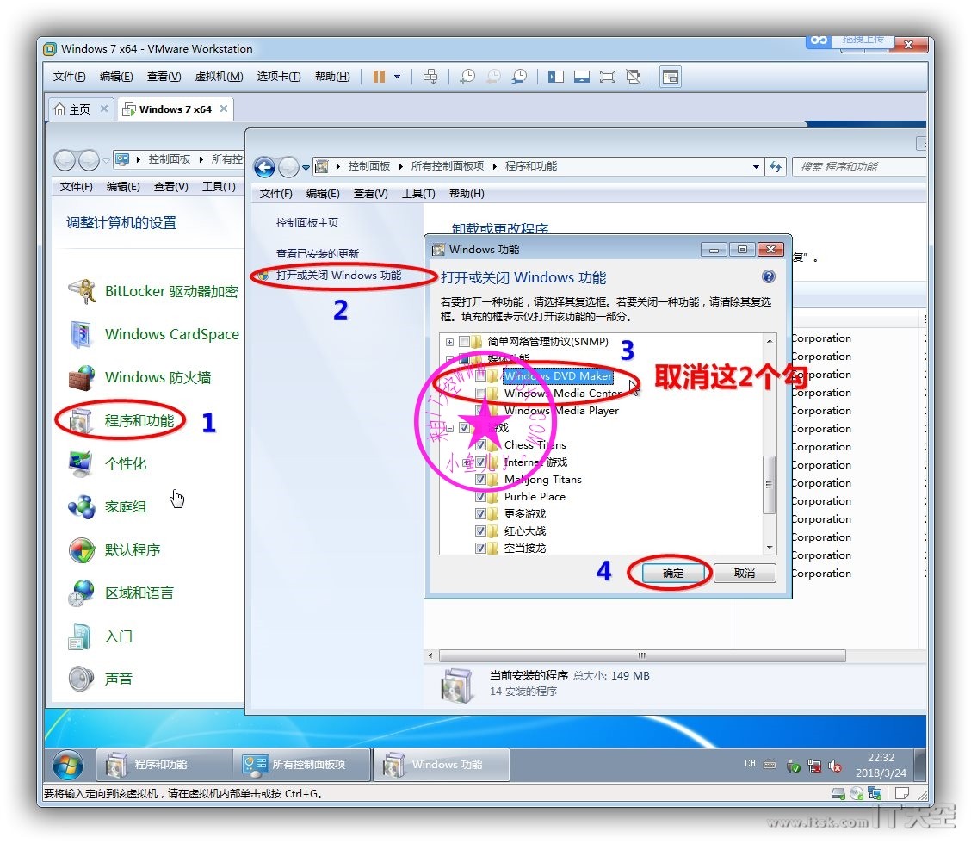Click the Windows Start orb button

(x=68, y=764)
